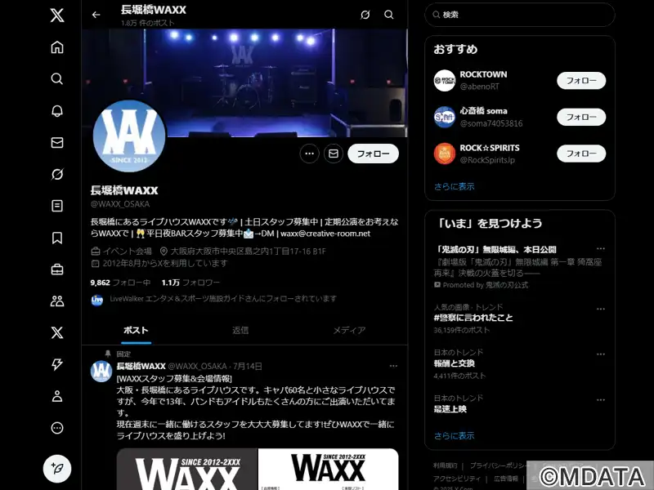Click Grok icon in profile header
This screenshot has width=654, height=490.
tap(365, 15)
